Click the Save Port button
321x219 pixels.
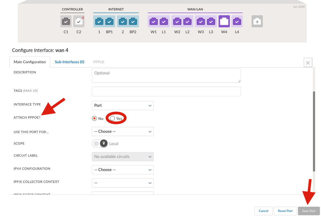pyautogui.click(x=309, y=211)
